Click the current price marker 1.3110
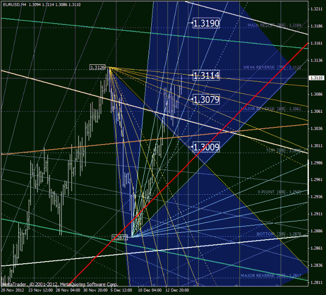The height and width of the screenshot is (295, 326). pos(317,78)
